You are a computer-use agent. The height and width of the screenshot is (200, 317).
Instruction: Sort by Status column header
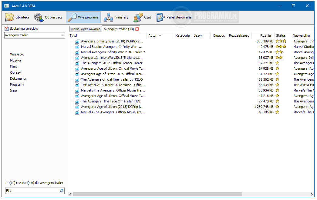[282, 35]
